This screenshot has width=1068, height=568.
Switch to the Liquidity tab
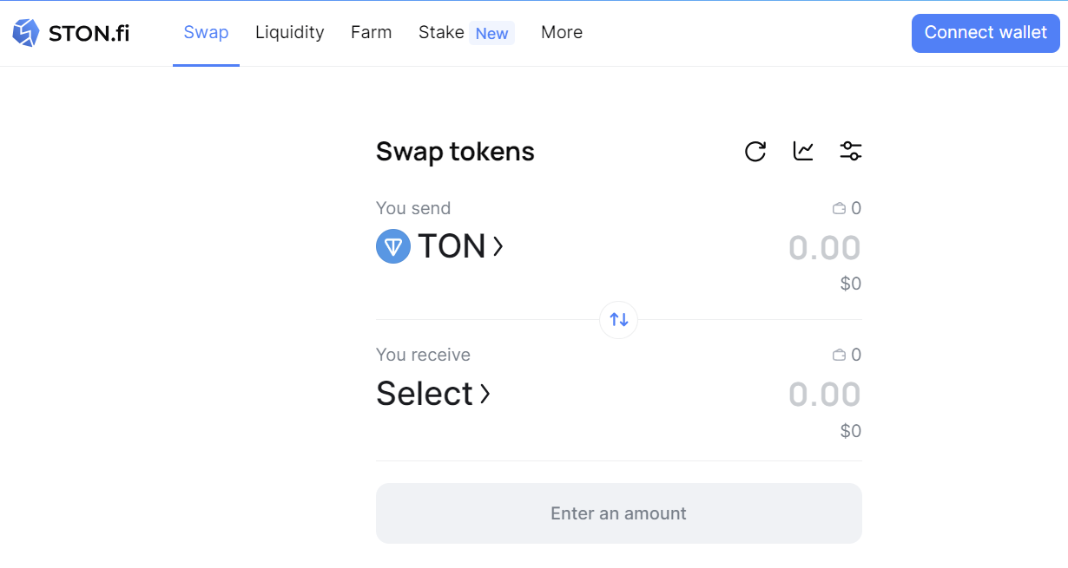[x=289, y=33]
